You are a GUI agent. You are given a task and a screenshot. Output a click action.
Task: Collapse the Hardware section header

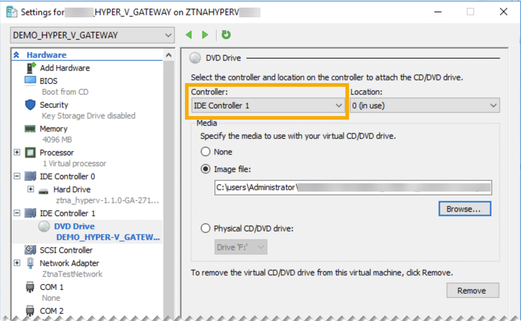coord(17,55)
